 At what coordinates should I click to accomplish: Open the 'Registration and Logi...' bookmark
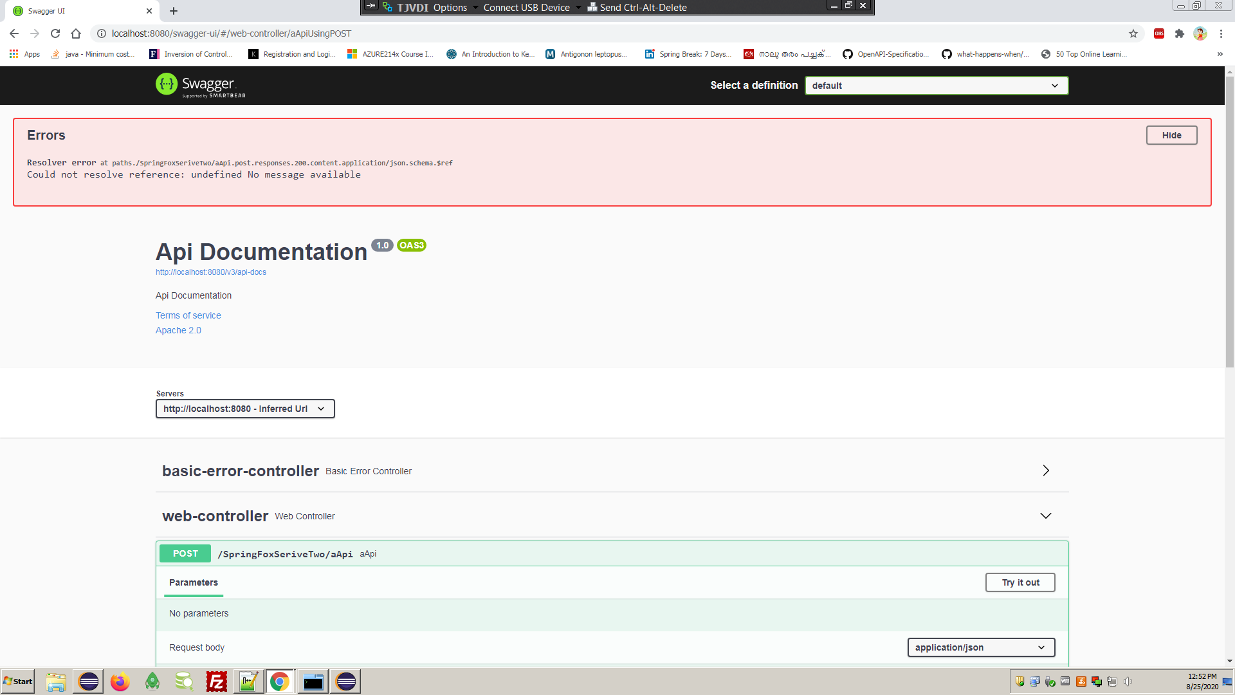pos(292,54)
